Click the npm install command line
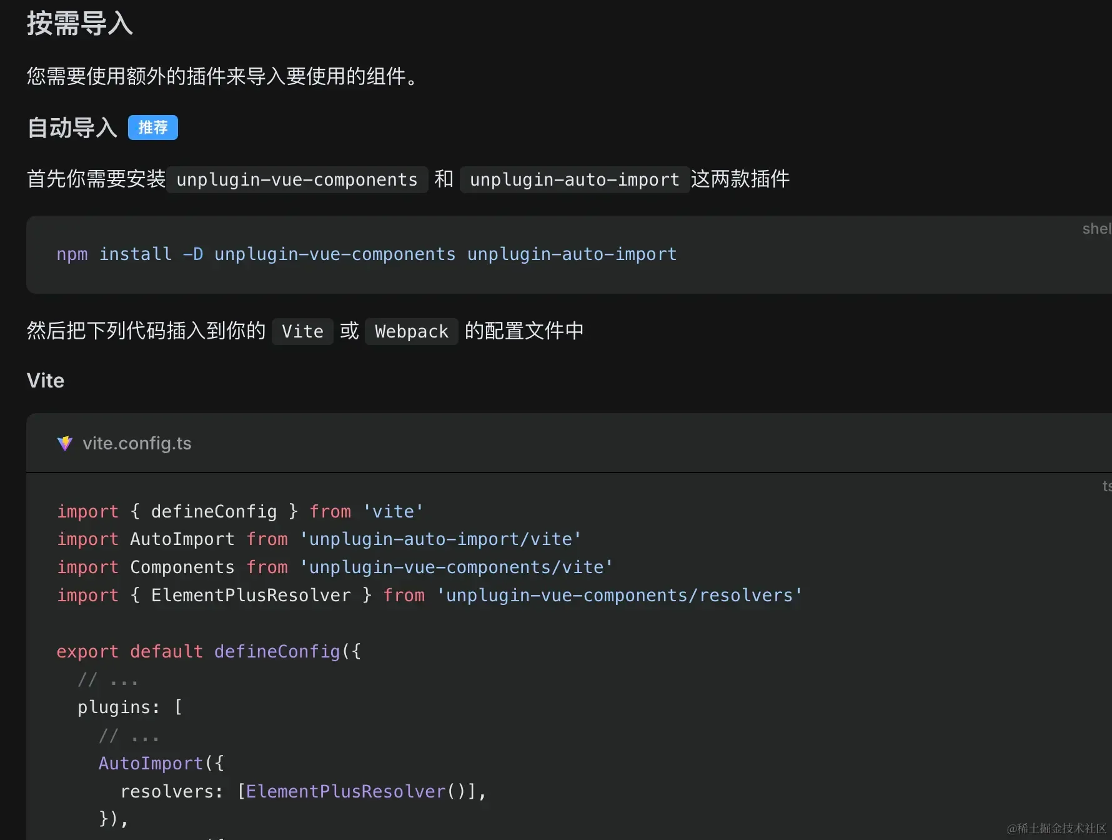 (x=367, y=254)
